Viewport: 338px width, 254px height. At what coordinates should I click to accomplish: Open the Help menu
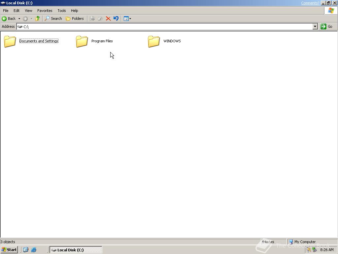coord(74,11)
